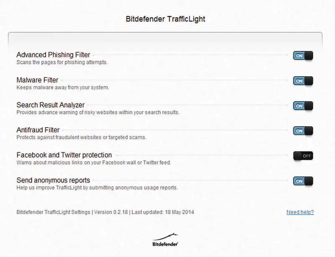Viewport: 335px width, 257px height.
Task: Click the 'Scans the pages for phishing attempts' description
Action: (x=62, y=62)
